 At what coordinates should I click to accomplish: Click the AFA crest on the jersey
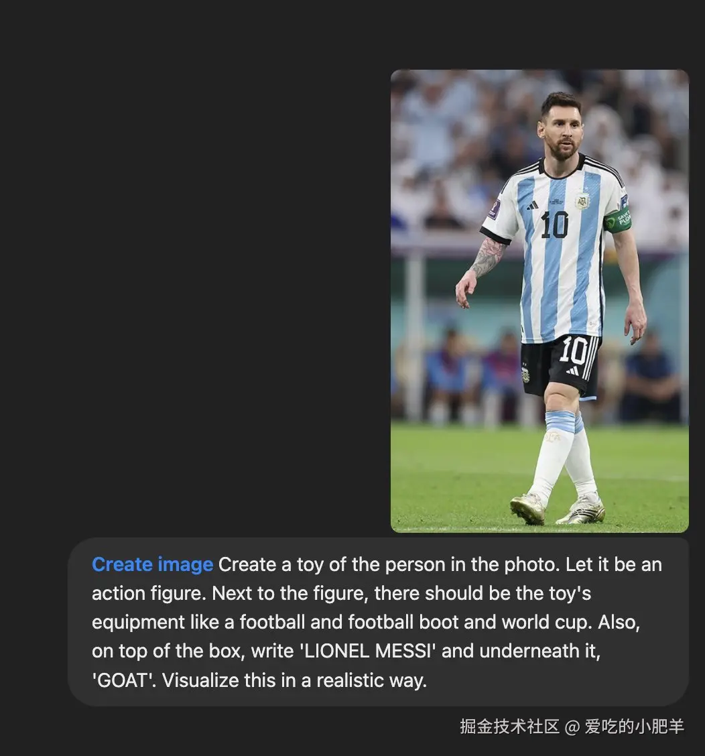click(583, 200)
